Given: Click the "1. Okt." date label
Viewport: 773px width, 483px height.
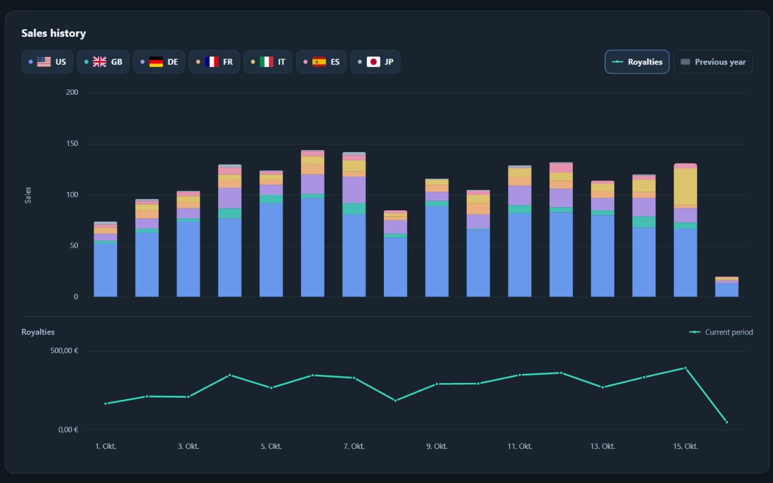Looking at the screenshot, I should (x=106, y=446).
